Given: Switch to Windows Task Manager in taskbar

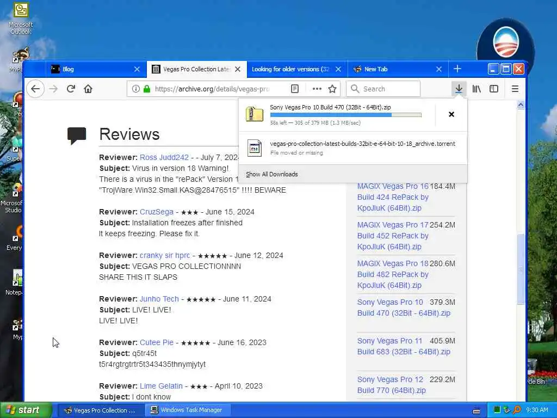Looking at the screenshot, I should click(x=188, y=410).
